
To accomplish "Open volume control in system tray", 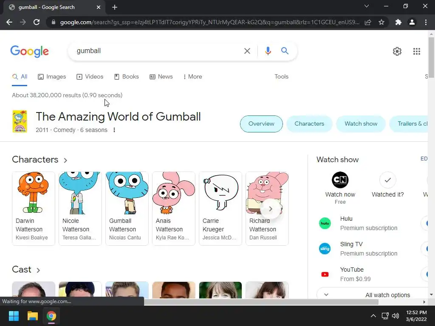I will [395, 316].
